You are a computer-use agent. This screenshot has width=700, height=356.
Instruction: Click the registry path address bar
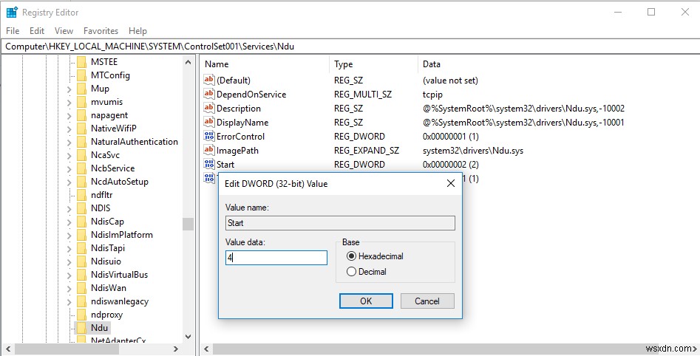[x=350, y=47]
